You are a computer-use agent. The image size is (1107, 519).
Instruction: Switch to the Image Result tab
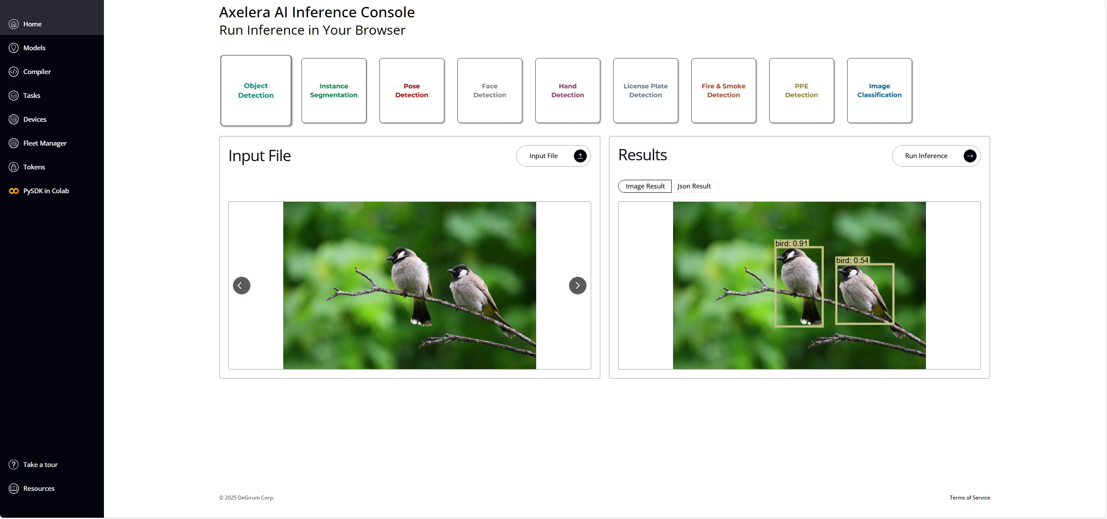click(645, 186)
